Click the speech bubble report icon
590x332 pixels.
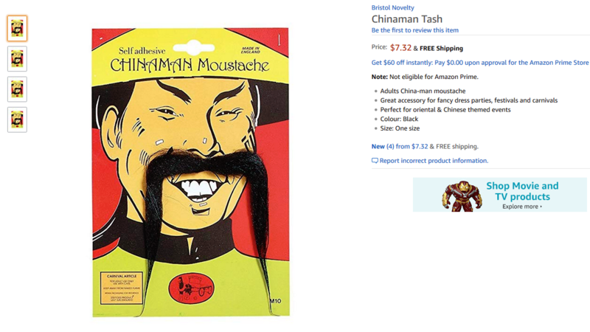coord(375,161)
